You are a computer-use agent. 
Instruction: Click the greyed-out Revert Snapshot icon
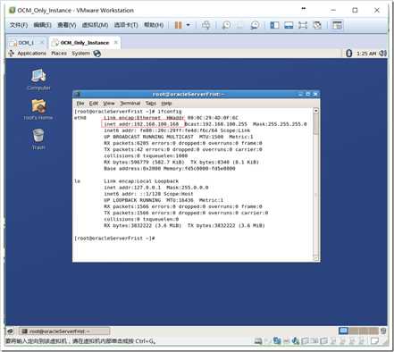[240, 25]
